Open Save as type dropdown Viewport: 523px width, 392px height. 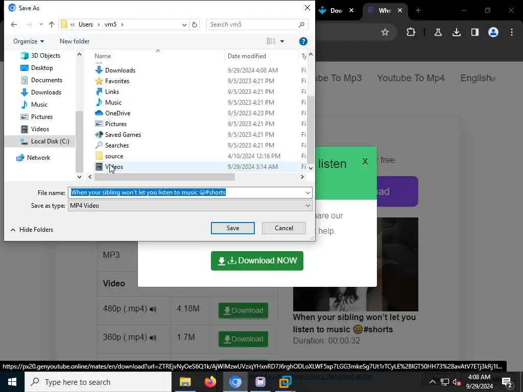point(190,206)
